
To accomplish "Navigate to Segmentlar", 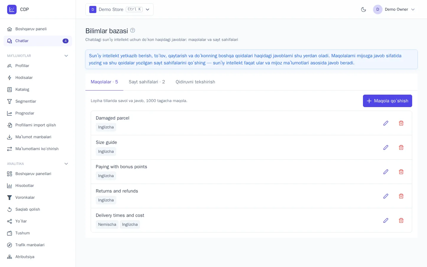I will tap(38, 101).
